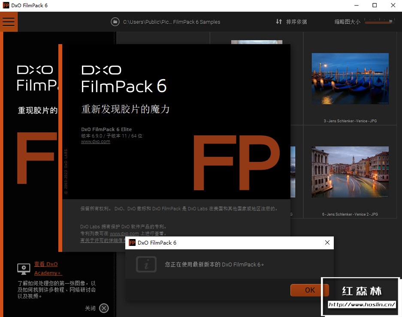The height and width of the screenshot is (317, 402).
Task: Maximize the DxO FilmPack 6 window
Action: 375,6
